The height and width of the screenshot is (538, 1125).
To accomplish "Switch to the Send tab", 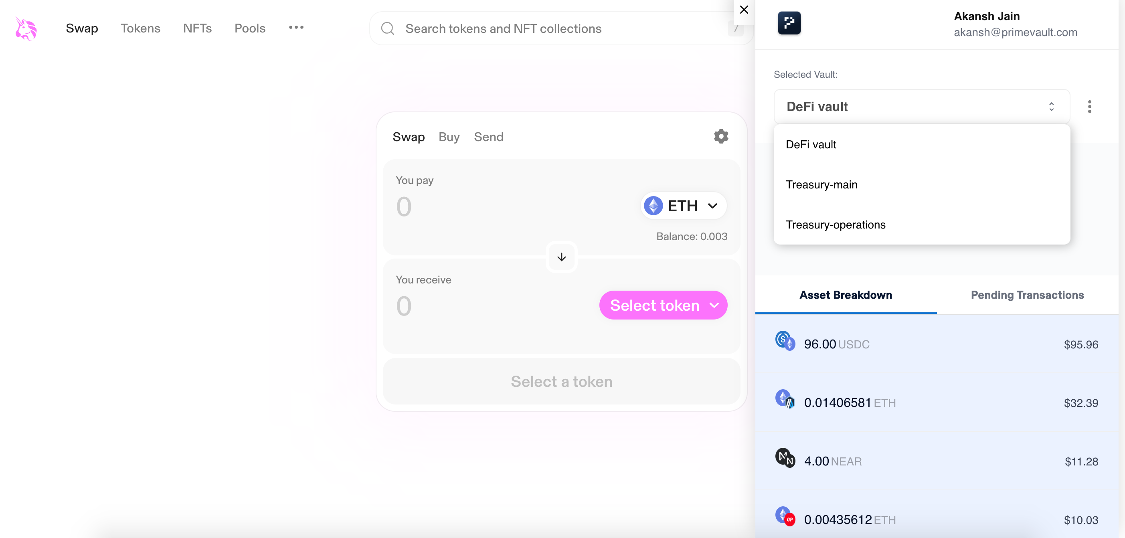I will click(488, 137).
